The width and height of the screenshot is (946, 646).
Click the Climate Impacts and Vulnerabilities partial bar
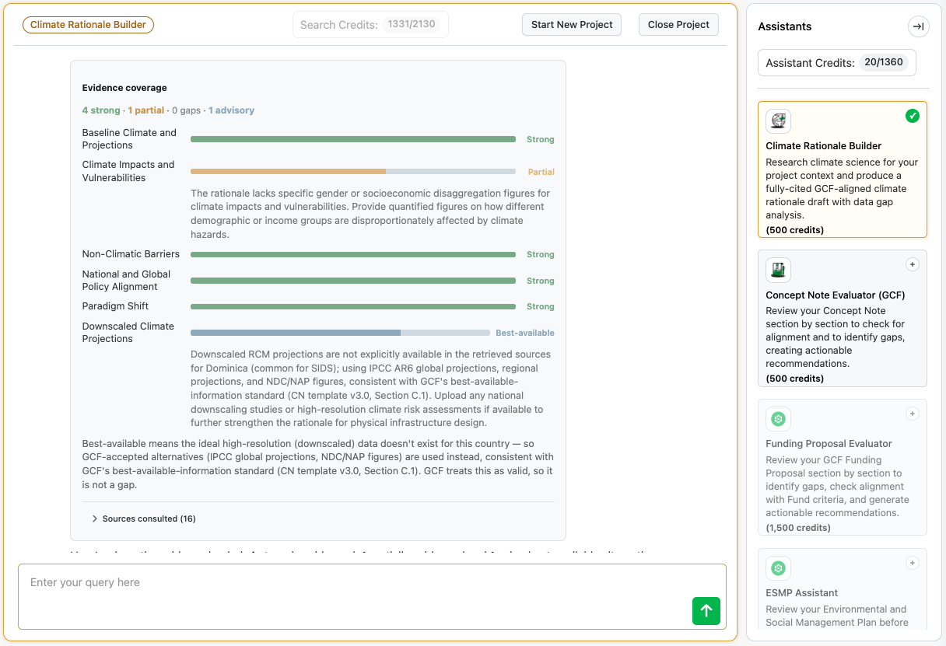pyautogui.click(x=353, y=171)
